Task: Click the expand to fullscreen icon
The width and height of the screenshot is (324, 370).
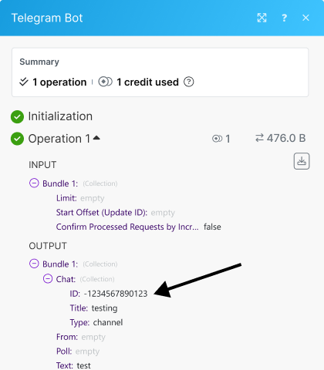Action: pos(262,18)
